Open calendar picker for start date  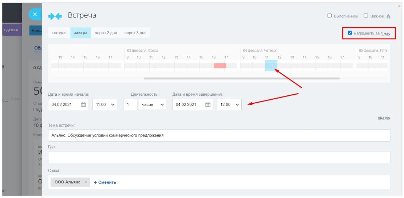[x=83, y=105]
